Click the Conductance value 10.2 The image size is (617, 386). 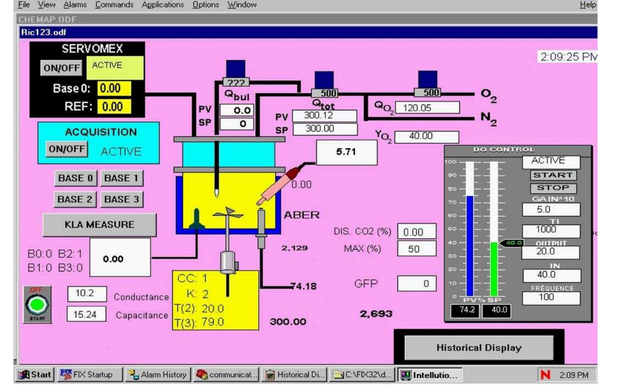(x=87, y=294)
